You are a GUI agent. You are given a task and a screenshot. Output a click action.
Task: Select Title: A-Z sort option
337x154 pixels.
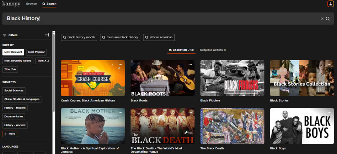click(43, 61)
